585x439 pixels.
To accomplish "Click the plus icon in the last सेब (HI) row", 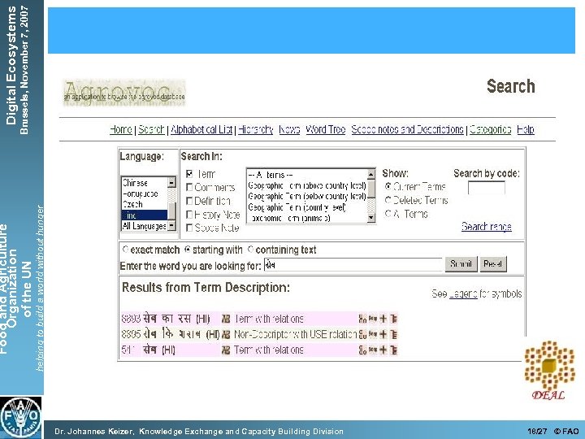I will coord(383,350).
